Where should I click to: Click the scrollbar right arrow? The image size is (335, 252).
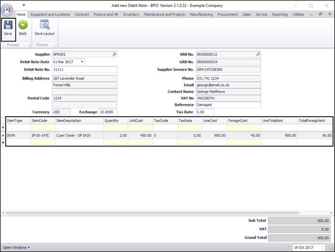(331, 213)
